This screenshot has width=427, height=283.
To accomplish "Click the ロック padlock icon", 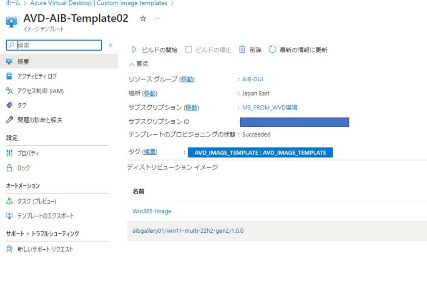I will click(9, 168).
